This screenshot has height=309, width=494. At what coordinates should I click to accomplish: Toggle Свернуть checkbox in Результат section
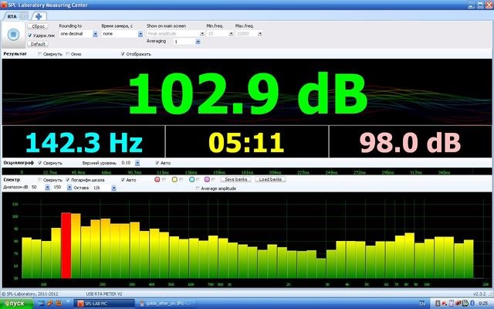click(40, 54)
